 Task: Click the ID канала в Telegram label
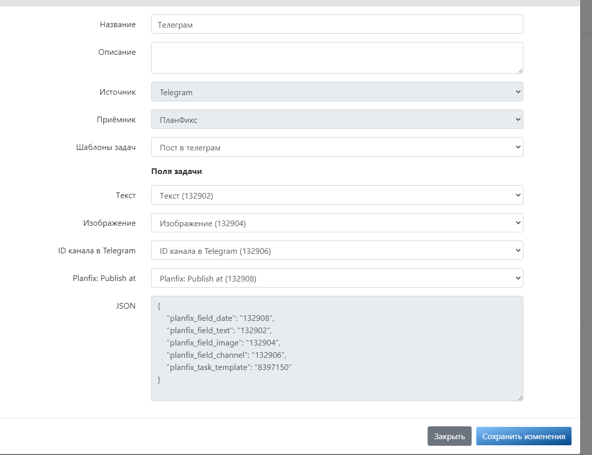click(x=97, y=250)
